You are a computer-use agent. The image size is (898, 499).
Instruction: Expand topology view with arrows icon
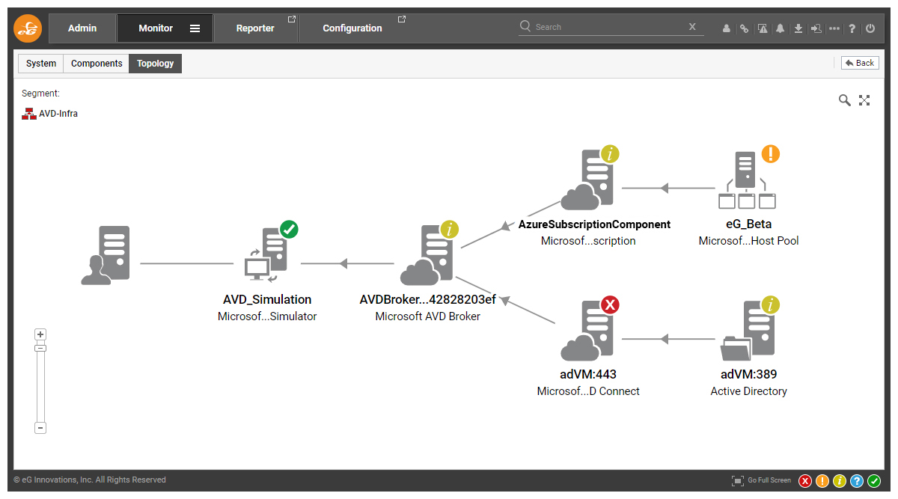pos(864,100)
